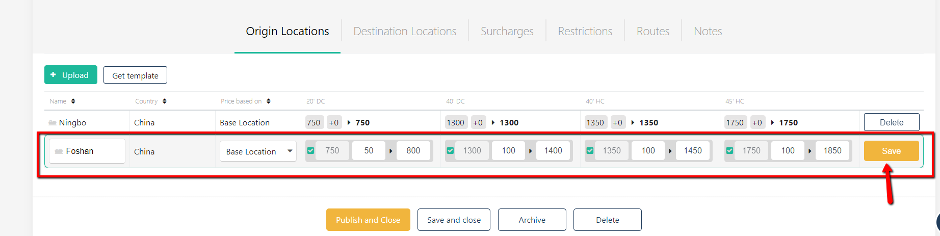Click the ship icon beside Ningbo
The width and height of the screenshot is (940, 236).
(53, 123)
